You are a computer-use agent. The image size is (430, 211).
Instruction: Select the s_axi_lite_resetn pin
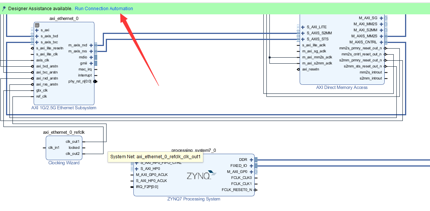click(x=49, y=48)
